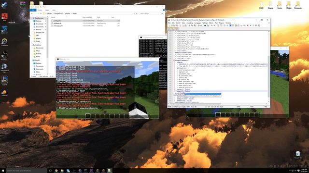309x173 pixels.
Task: Click the Explorer navigation pane scrollbar
Action: (47, 37)
